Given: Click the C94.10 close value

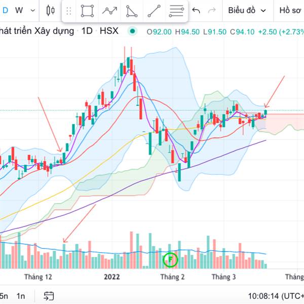Looking at the screenshot, I should (x=242, y=32).
